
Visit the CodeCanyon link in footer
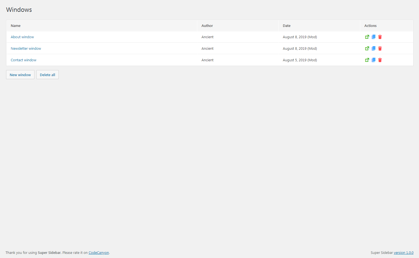coord(99,253)
